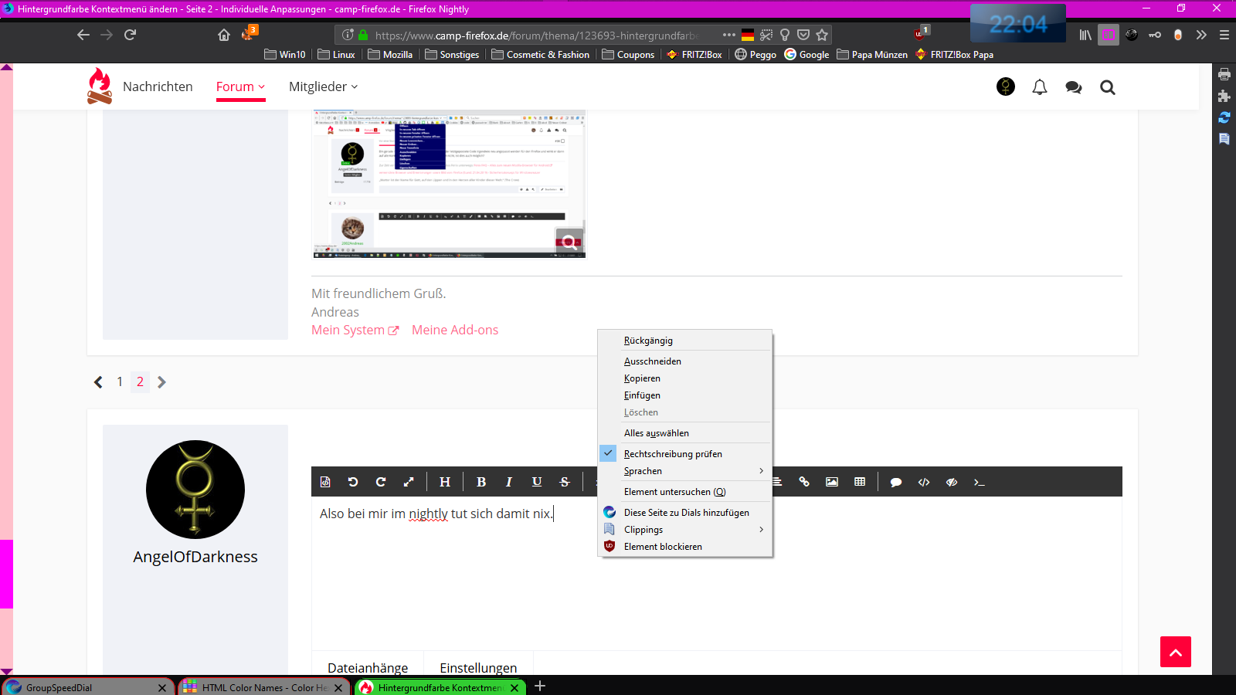This screenshot has height=695, width=1236.
Task: Click the italic formatting icon
Action: [508, 482]
